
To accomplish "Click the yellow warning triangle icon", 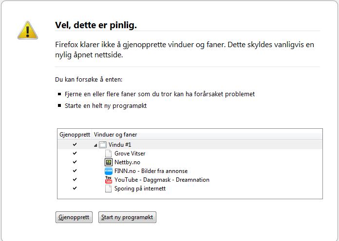I will pyautogui.click(x=28, y=31).
